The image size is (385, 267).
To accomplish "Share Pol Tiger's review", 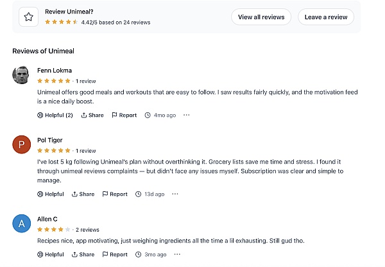I will click(83, 194).
